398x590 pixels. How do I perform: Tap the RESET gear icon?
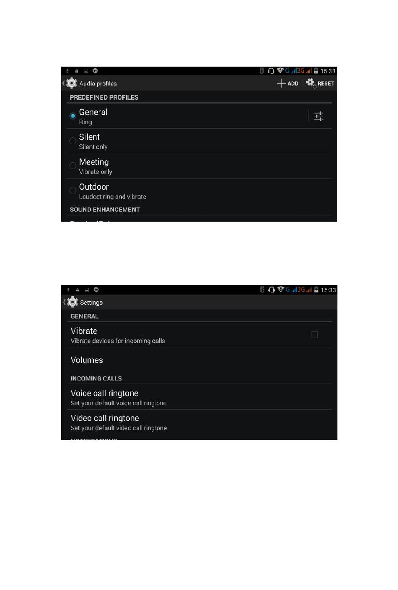click(310, 83)
